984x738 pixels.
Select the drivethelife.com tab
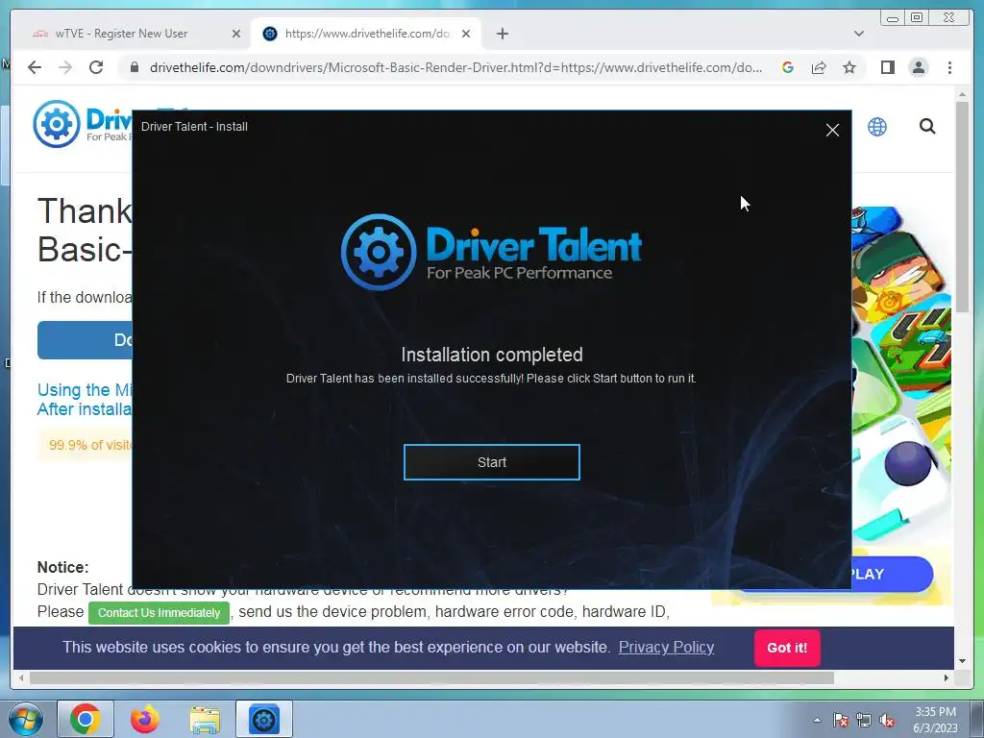pyautogui.click(x=366, y=34)
